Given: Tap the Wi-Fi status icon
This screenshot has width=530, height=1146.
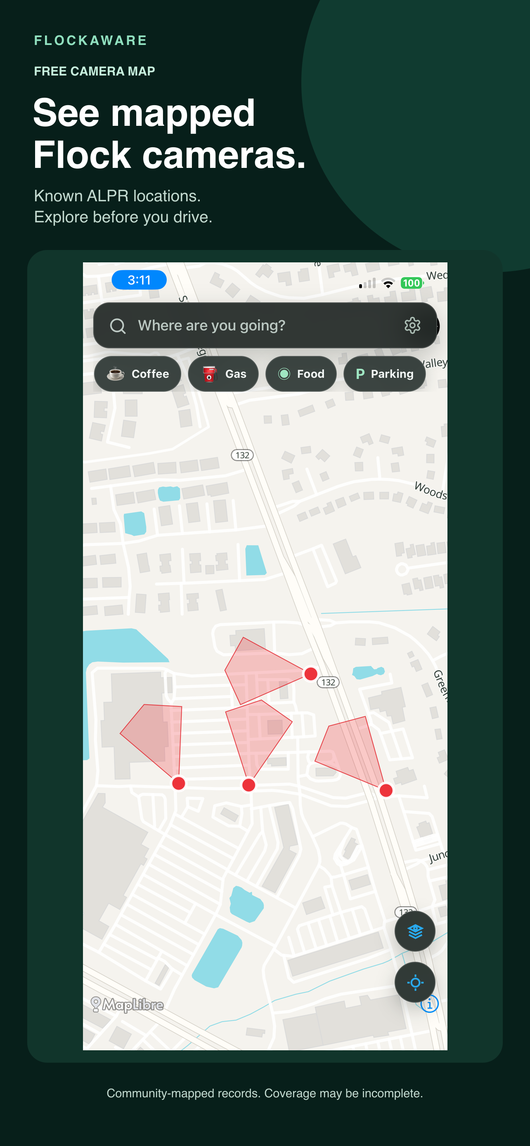Looking at the screenshot, I should tap(388, 283).
